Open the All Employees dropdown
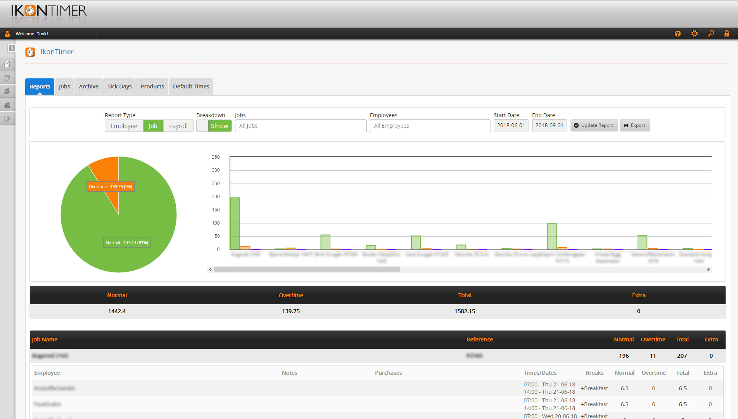Image resolution: width=738 pixels, height=419 pixels. (x=430, y=125)
